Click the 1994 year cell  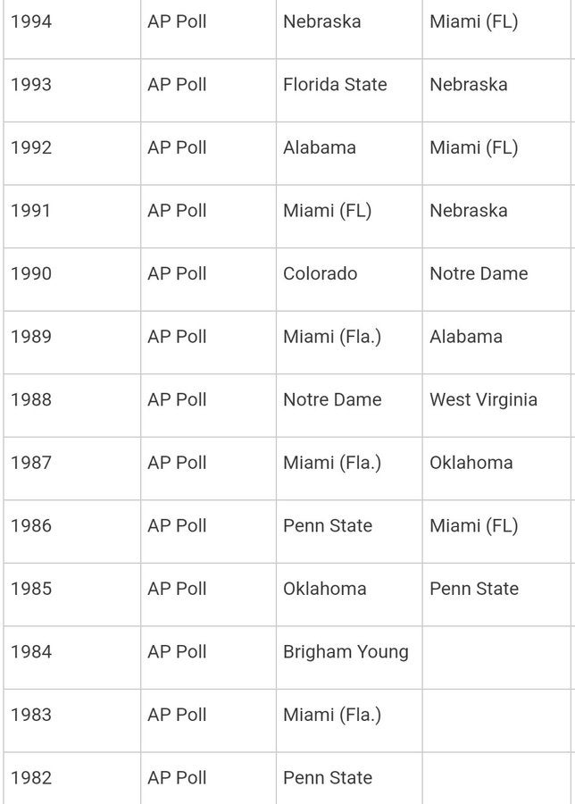31,21
